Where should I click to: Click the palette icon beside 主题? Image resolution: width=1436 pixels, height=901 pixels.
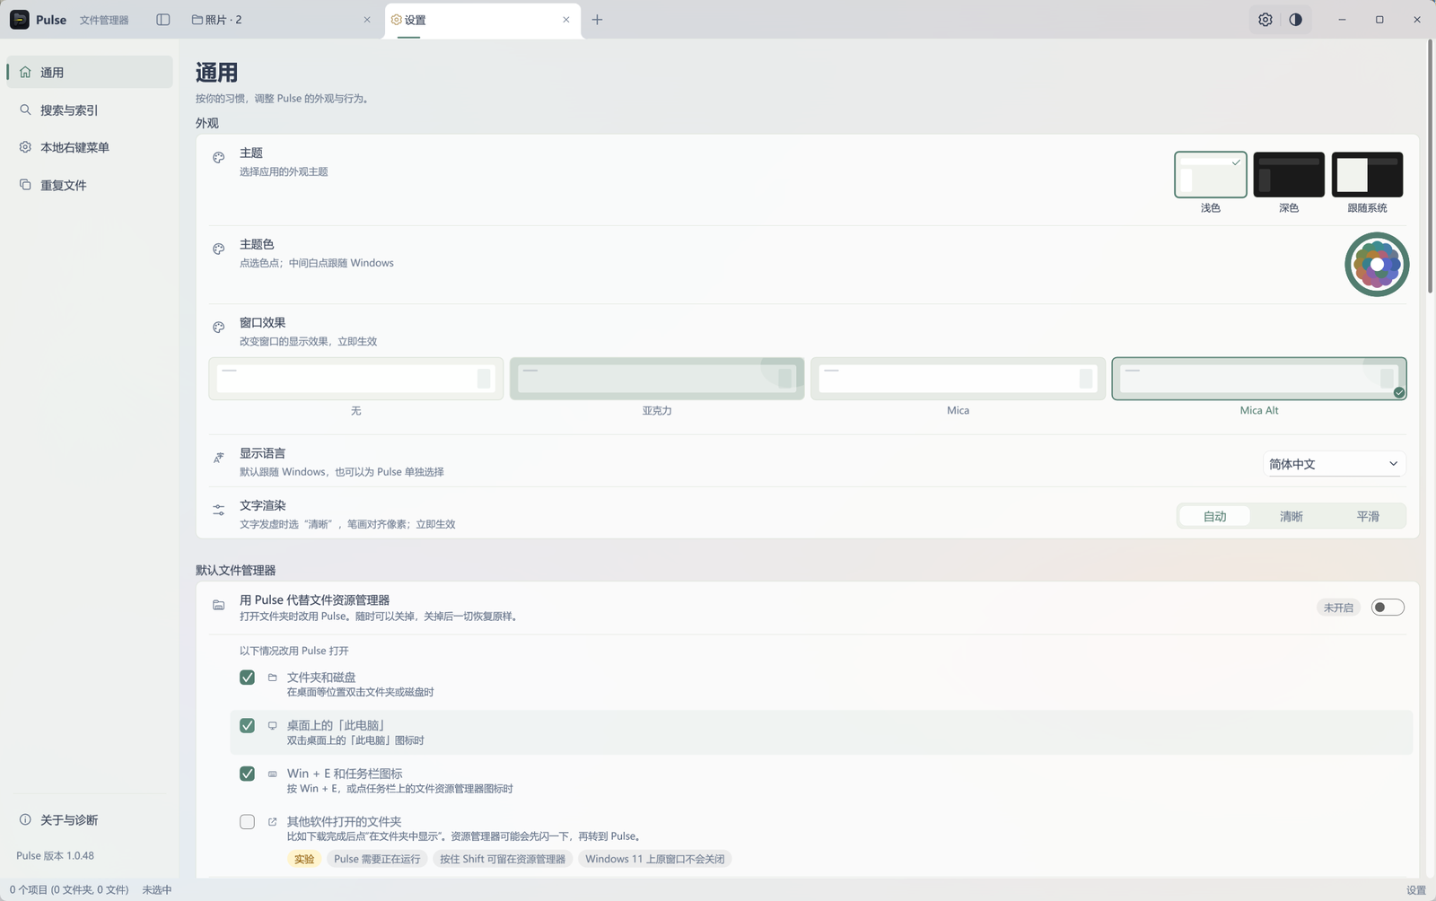(x=218, y=158)
